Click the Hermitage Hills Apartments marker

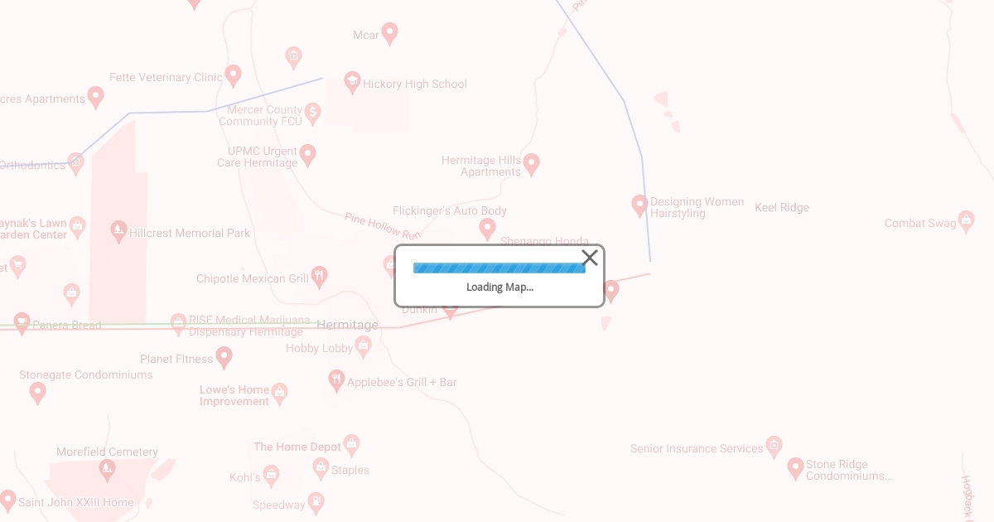point(532,164)
